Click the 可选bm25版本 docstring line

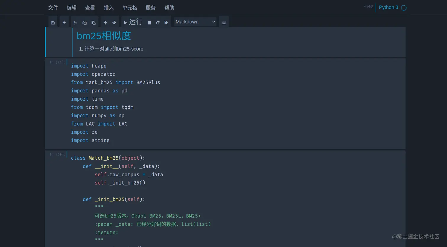148,216
